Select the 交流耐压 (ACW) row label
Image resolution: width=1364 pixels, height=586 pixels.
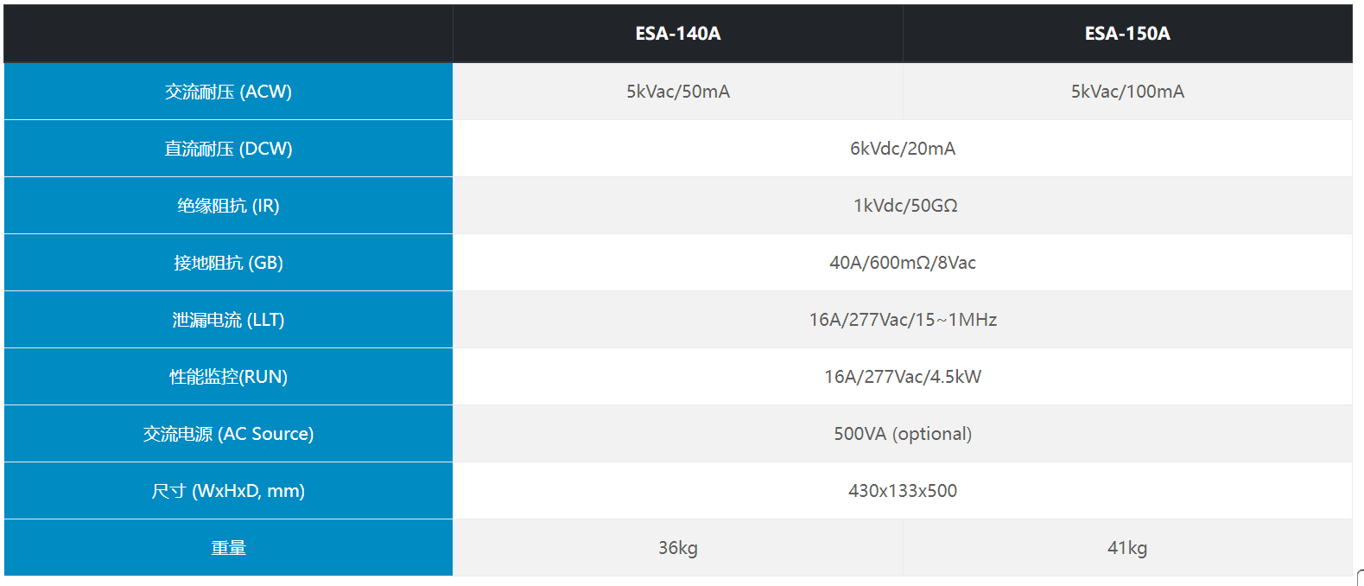click(229, 92)
